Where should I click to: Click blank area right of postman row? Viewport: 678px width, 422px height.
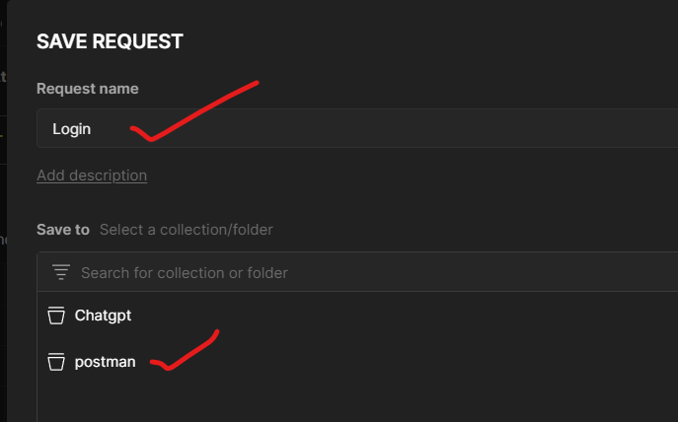click(444, 362)
